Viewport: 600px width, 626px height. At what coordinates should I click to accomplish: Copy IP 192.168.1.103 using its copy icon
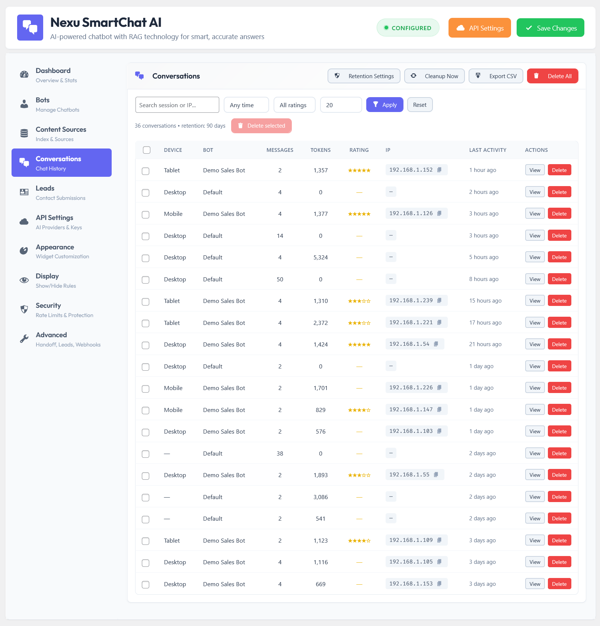pyautogui.click(x=439, y=431)
